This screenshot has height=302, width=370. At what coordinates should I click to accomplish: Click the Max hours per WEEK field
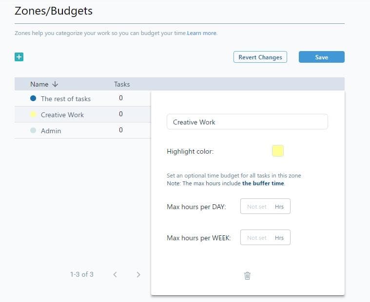tap(258, 238)
